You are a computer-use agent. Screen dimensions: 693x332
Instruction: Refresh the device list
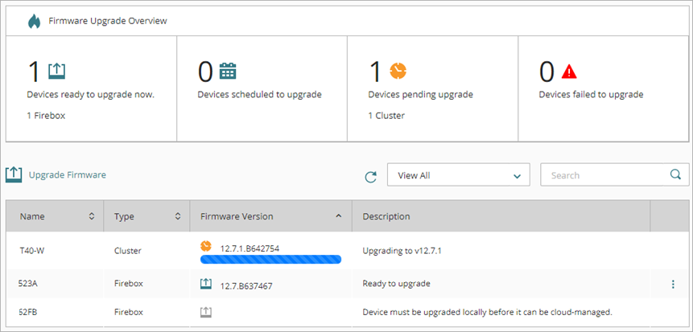tap(370, 176)
